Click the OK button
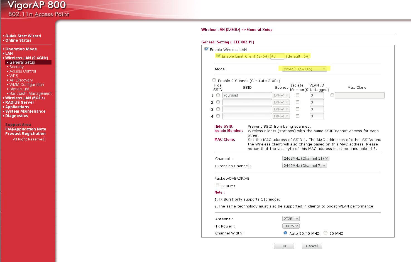411x262 pixels. [284, 246]
